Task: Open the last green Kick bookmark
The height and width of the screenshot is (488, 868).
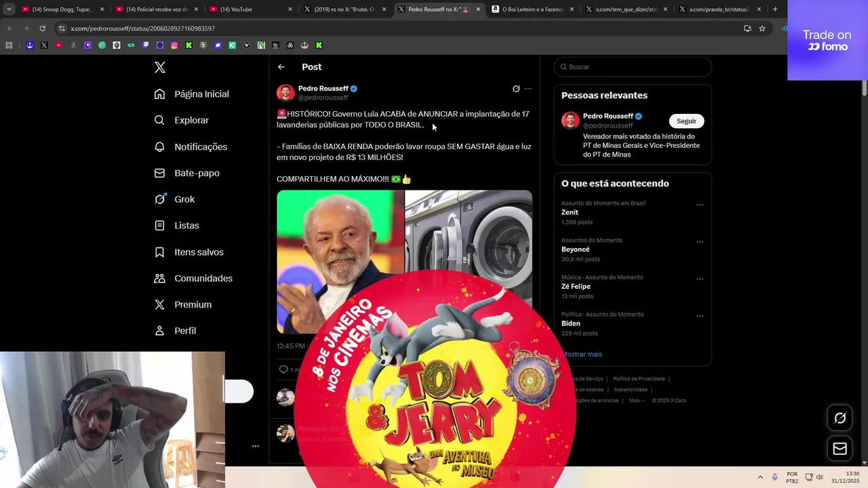Action: (x=319, y=45)
